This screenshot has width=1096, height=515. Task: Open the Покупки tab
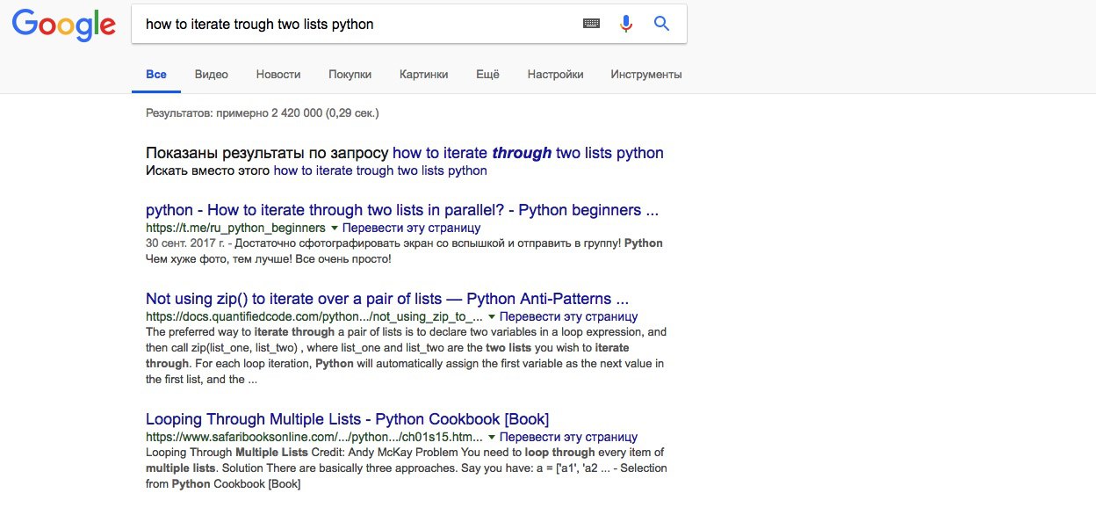(350, 75)
